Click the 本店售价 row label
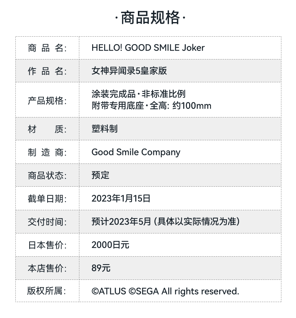The image size is (296, 318). click(47, 268)
